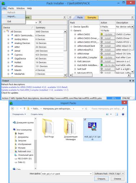Open the Software Pack file type dropdown
This screenshot has width=136, height=183.
(109, 174)
